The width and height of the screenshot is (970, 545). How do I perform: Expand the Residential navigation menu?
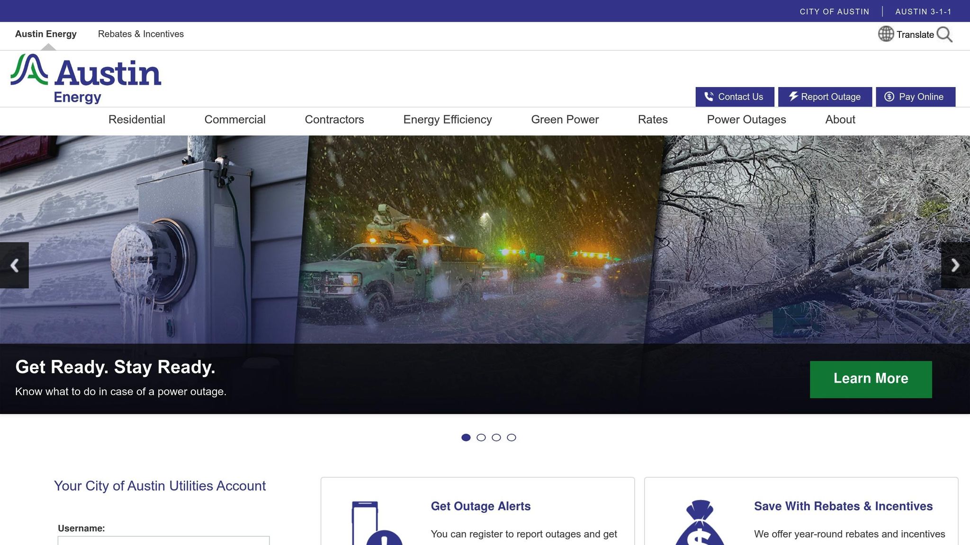coord(136,120)
